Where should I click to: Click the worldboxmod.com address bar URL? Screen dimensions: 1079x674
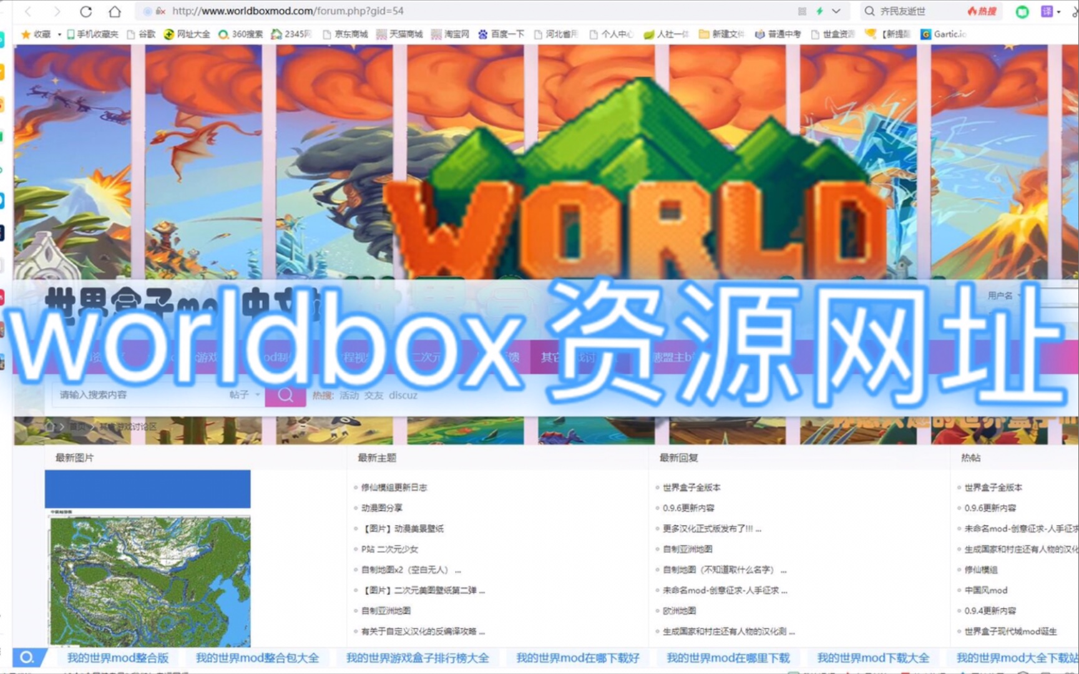coord(288,11)
